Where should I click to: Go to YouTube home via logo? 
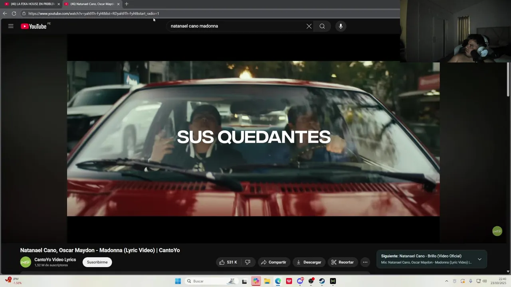[x=34, y=26]
